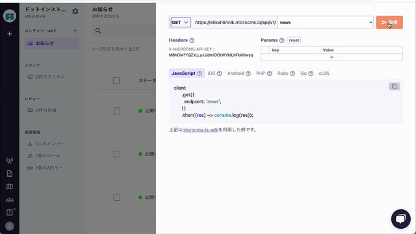Click help icon next to Headers
The image size is (416, 234).
pyautogui.click(x=192, y=40)
